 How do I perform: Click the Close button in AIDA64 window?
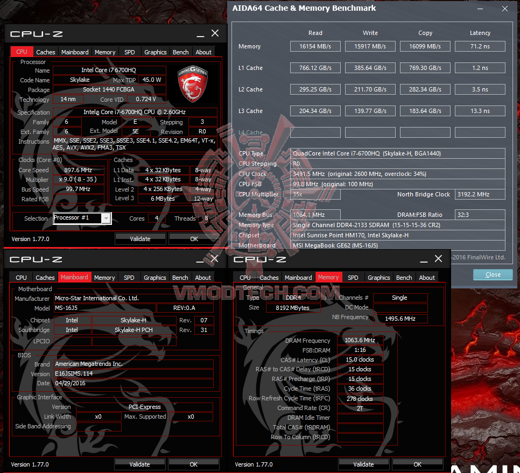click(493, 274)
